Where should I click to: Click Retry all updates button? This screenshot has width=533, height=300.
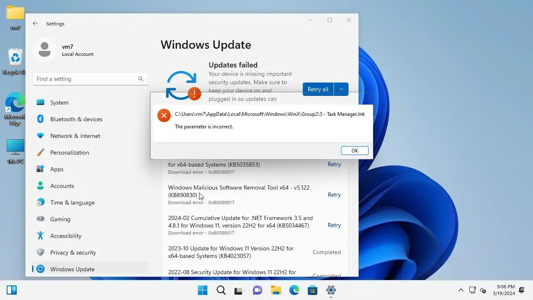pyautogui.click(x=318, y=89)
